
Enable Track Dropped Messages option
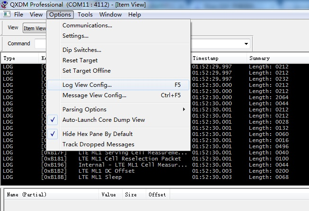click(x=118, y=144)
